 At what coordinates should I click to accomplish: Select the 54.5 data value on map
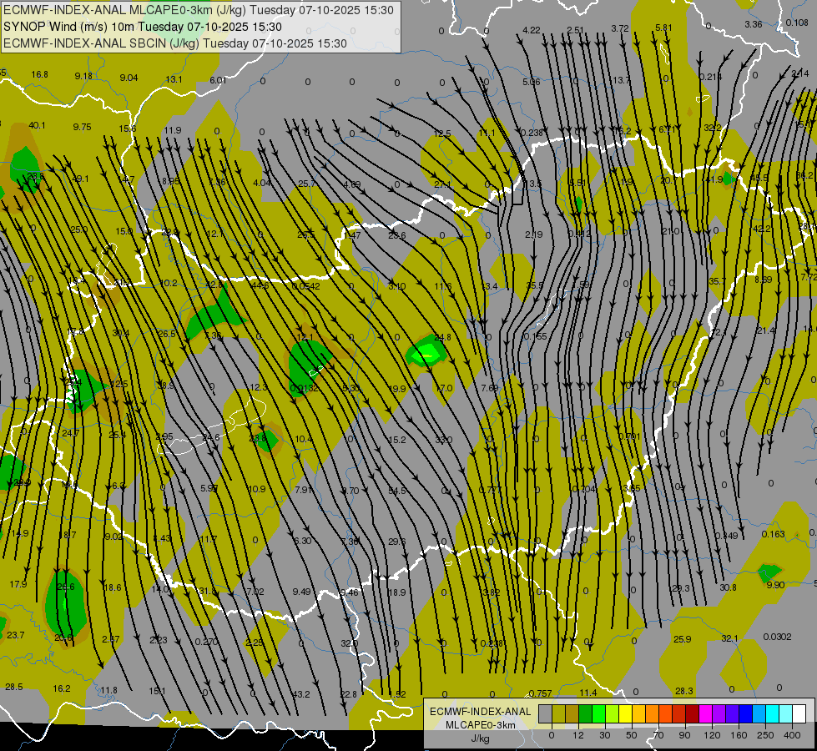397,491
